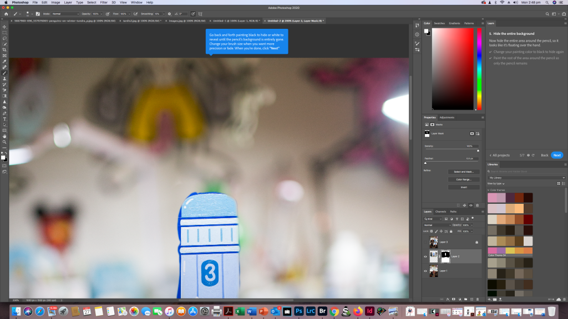Select the Brush tool in the toolbar
Screen dimensions: 568x319
(x=4, y=73)
